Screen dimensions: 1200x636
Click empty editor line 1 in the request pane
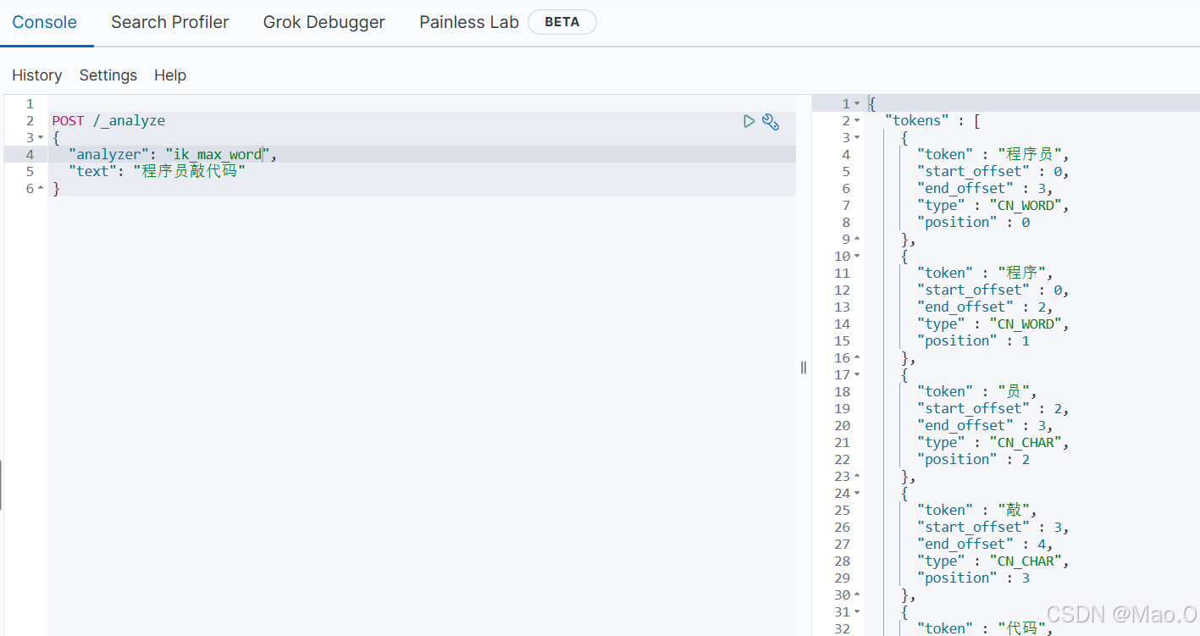point(422,103)
